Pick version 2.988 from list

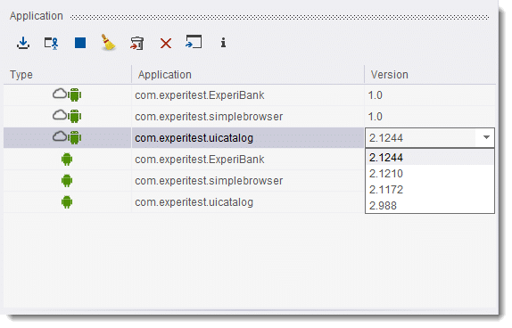(x=429, y=206)
